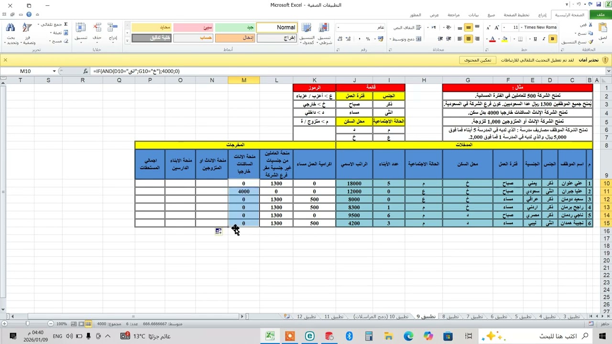The height and width of the screenshot is (344, 612).
Task: Click the Format Painter (نسخ التنسيق) icon
Action: click(x=590, y=42)
